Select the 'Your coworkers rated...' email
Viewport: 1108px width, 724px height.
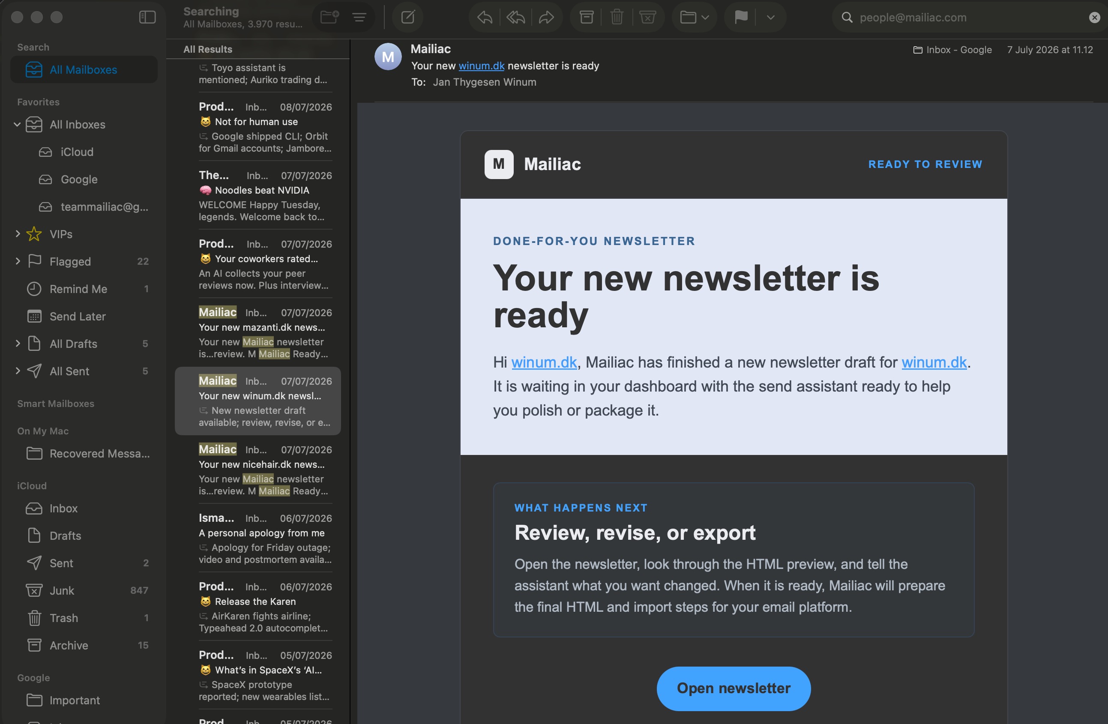258,264
